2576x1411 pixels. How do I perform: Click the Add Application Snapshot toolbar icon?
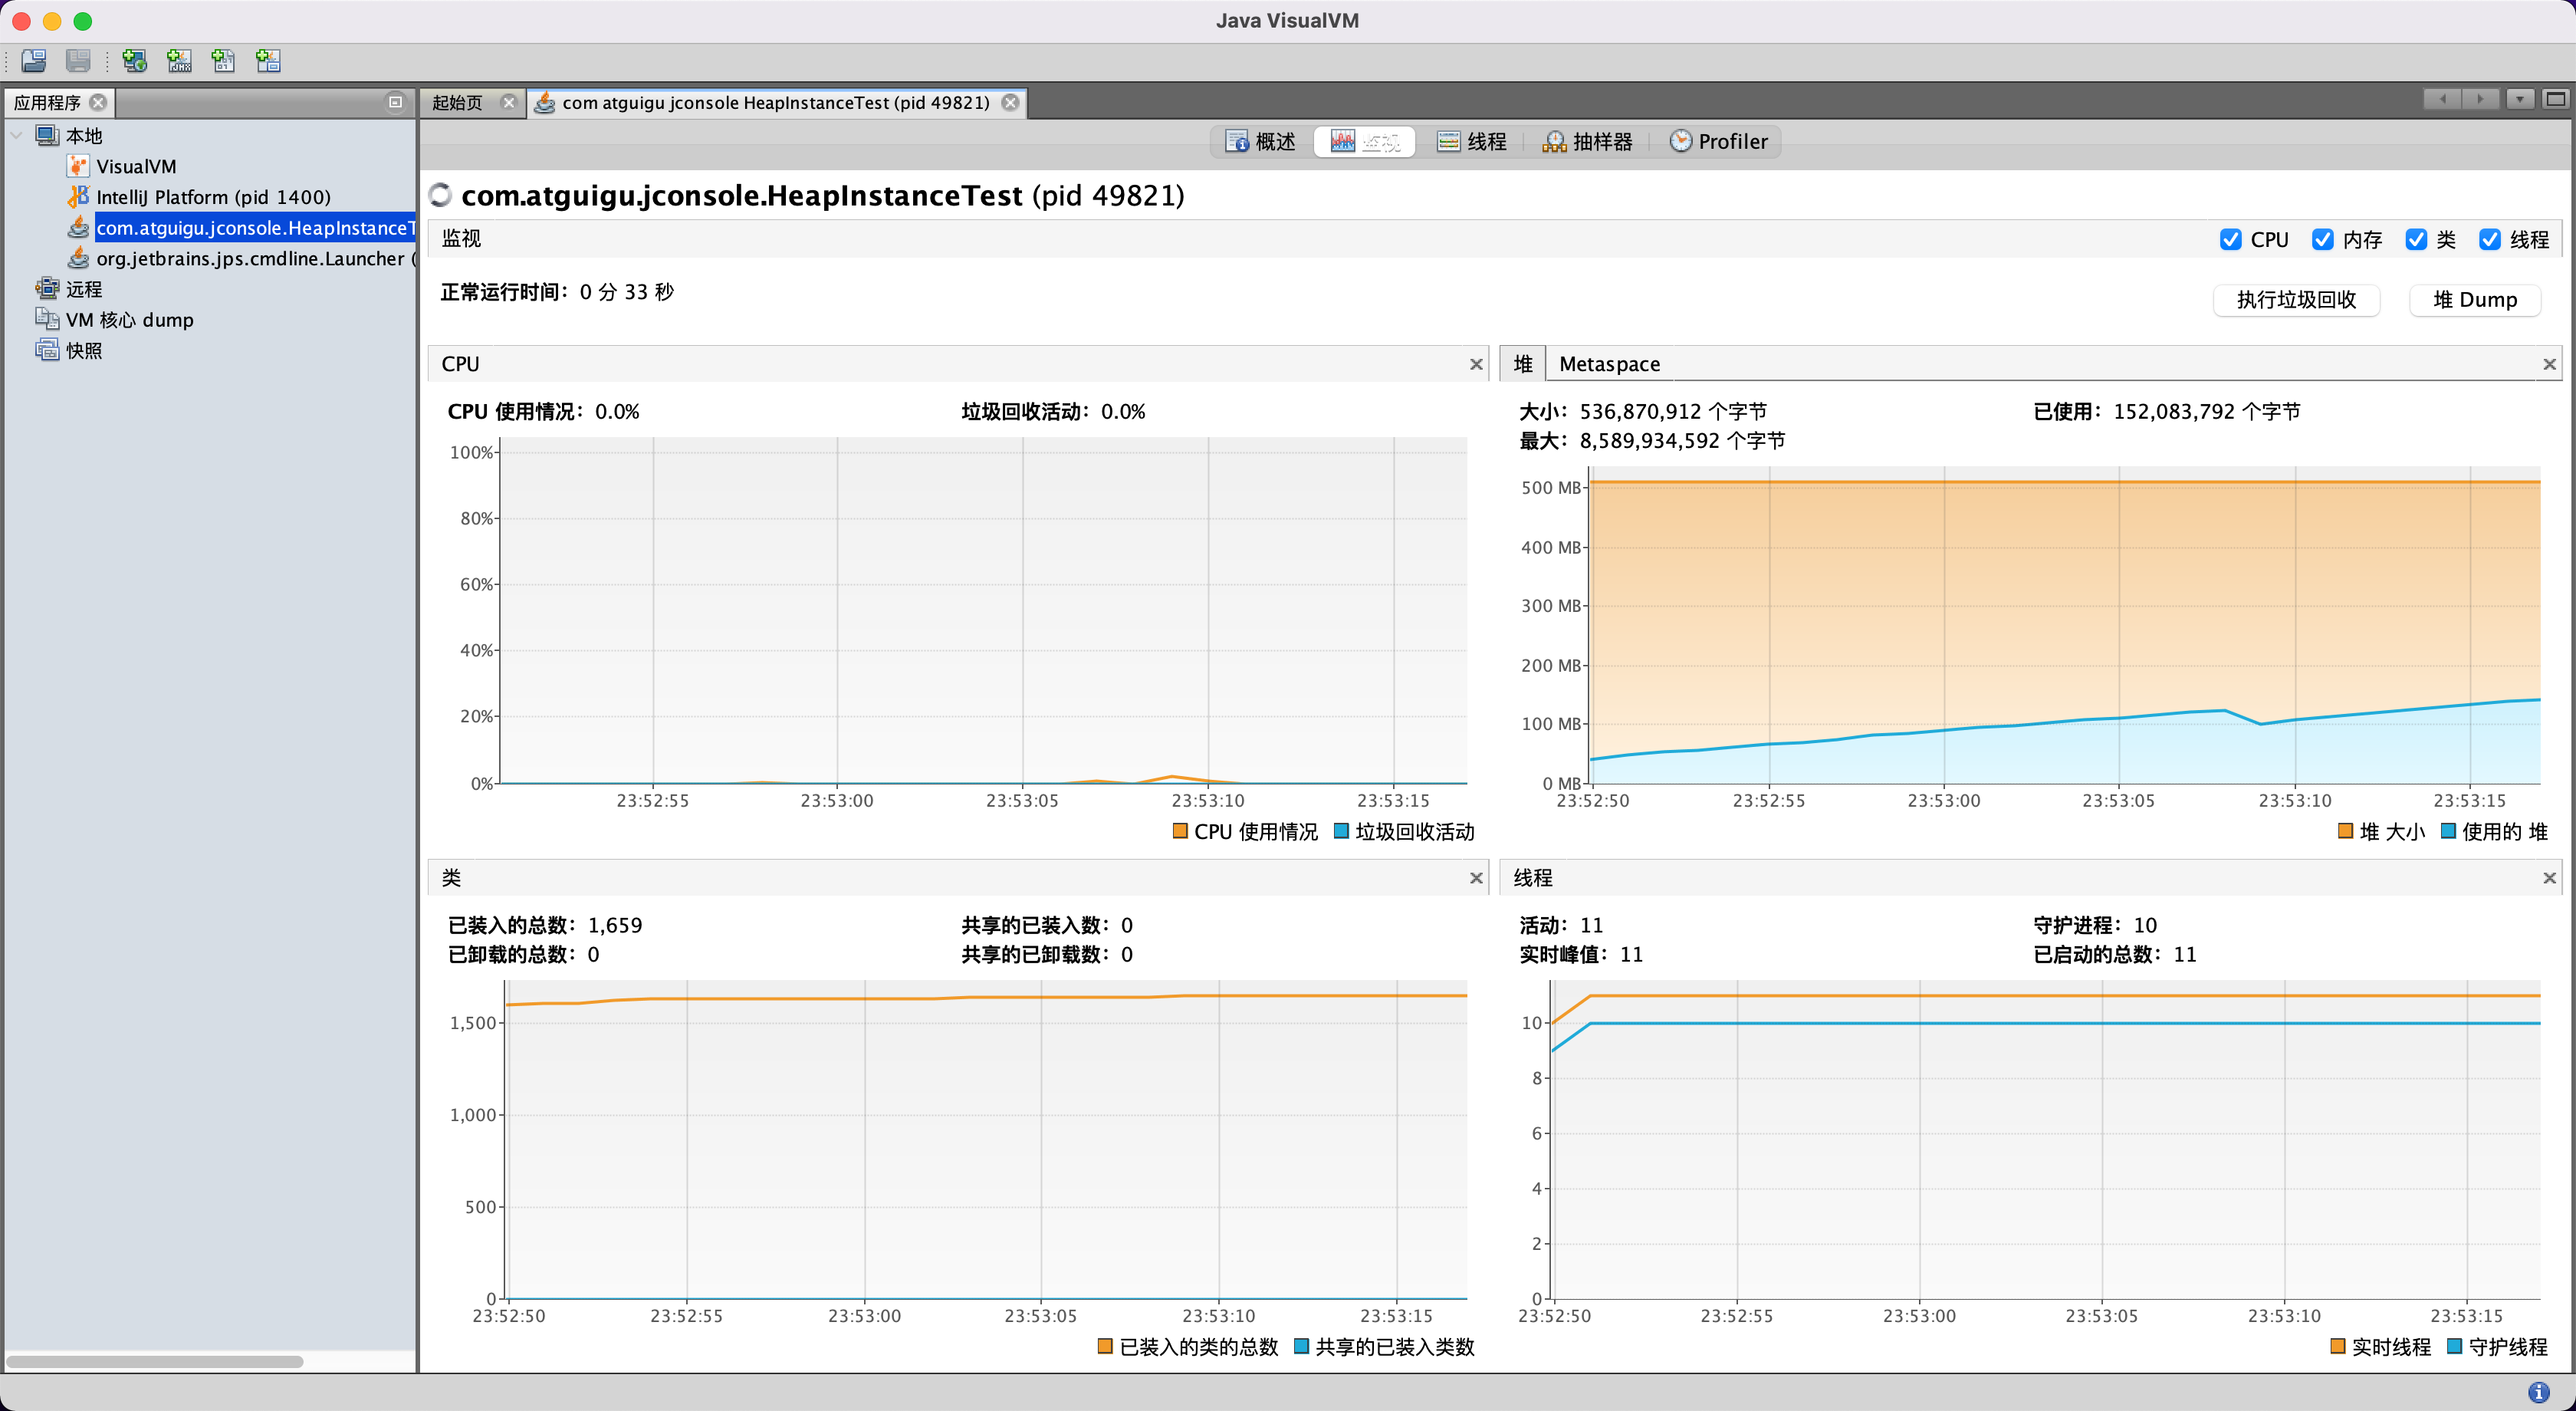[x=268, y=61]
